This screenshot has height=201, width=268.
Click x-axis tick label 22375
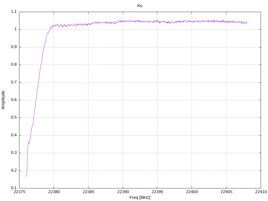(x=19, y=192)
